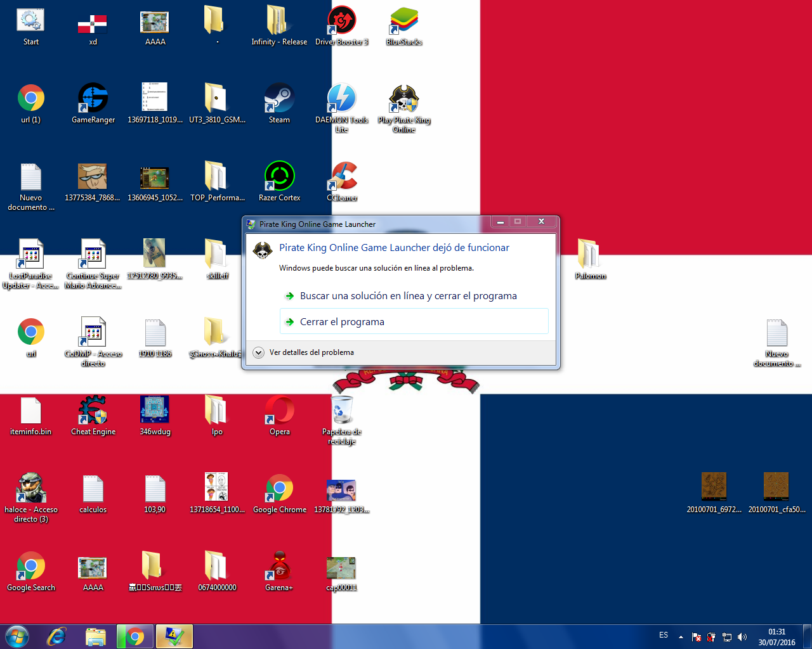Open Windows Explorer from the taskbar
This screenshot has height=649, width=812.
(96, 636)
